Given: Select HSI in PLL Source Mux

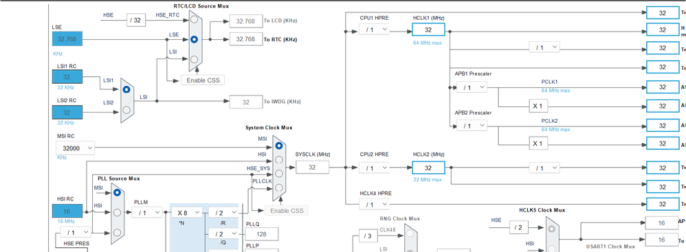Looking at the screenshot, I should pyautogui.click(x=117, y=212).
